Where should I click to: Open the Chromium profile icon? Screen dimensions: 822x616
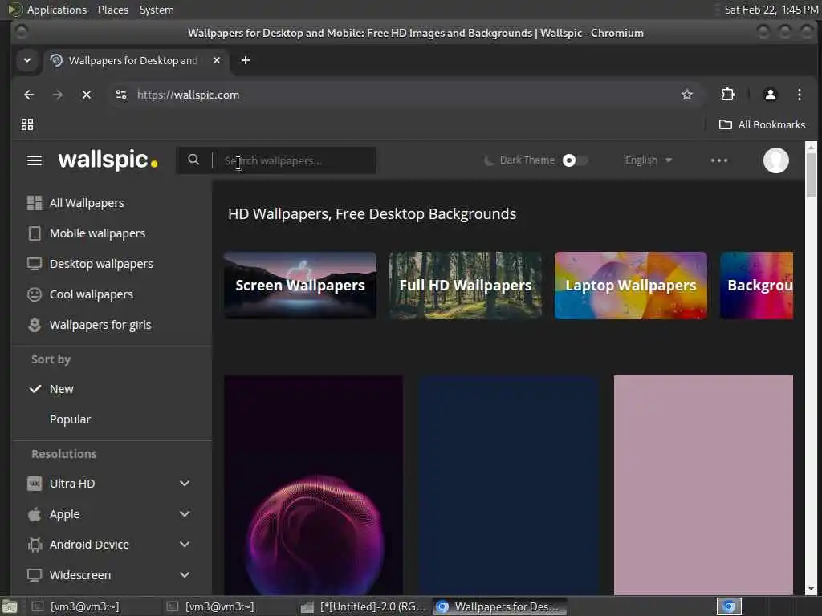(x=770, y=95)
